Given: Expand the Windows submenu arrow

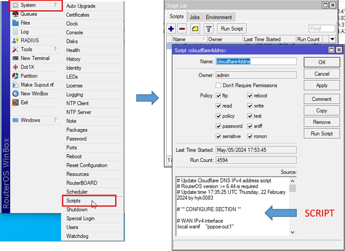Looking at the screenshot, I should 56,120.
